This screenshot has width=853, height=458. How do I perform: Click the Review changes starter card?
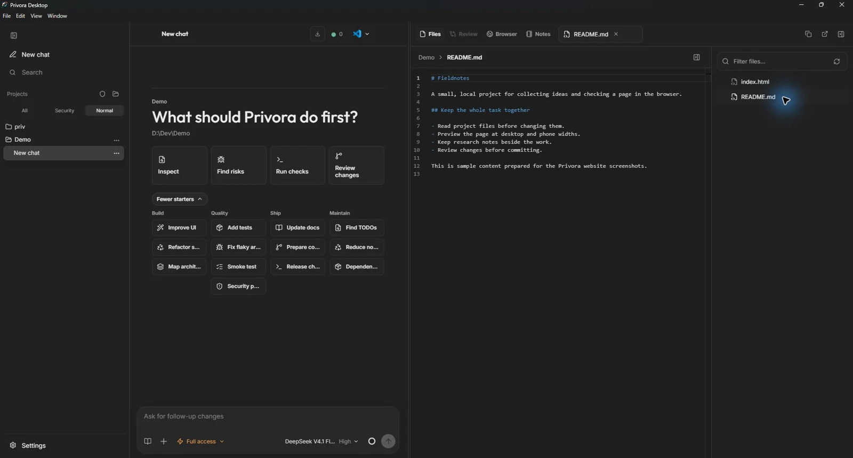pos(357,166)
